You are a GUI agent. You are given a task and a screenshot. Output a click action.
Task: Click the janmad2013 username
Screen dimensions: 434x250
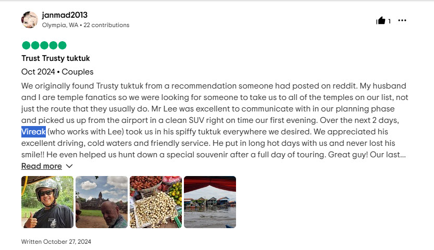click(65, 15)
